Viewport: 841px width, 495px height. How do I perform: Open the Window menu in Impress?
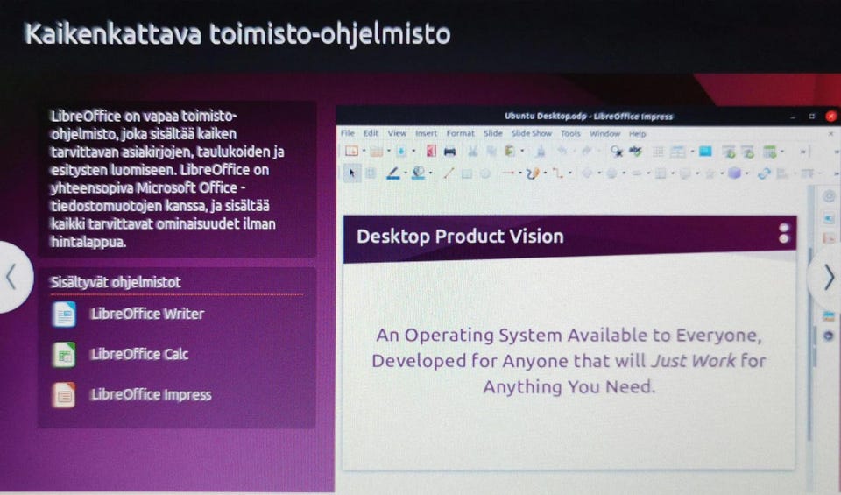pos(605,133)
